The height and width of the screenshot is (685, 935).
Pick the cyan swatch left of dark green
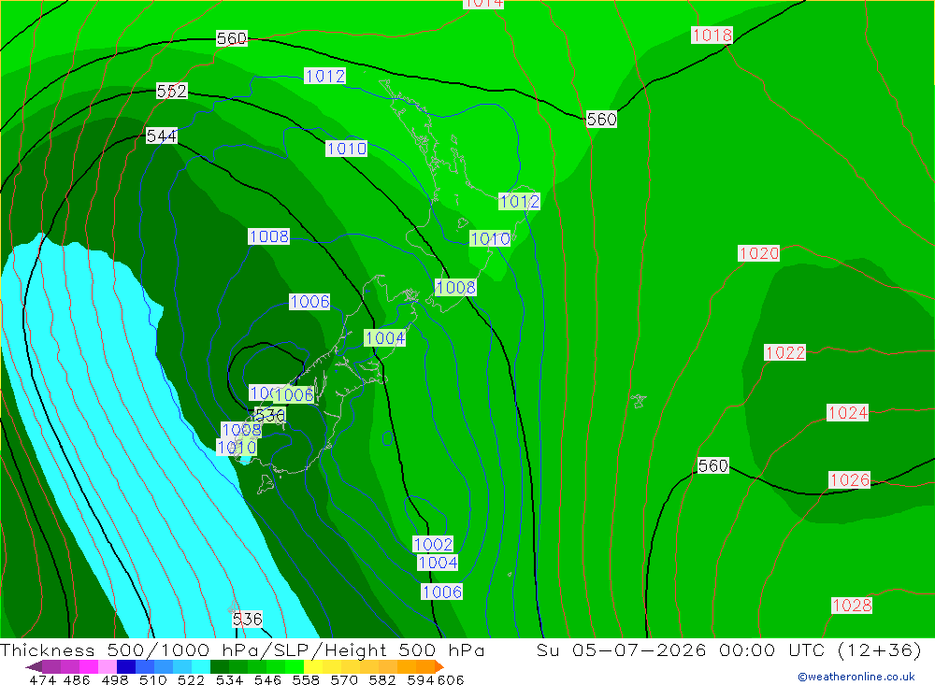click(201, 666)
